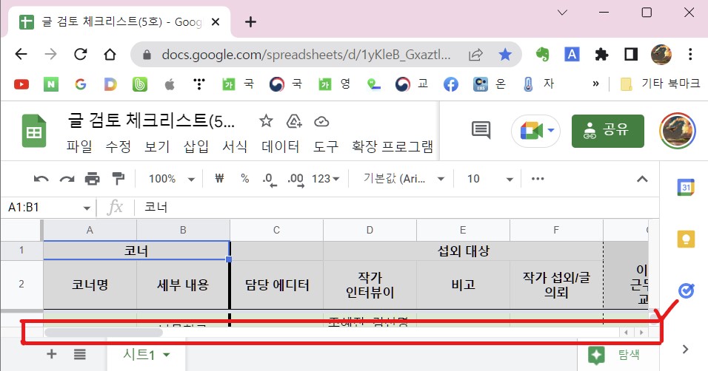This screenshot has width=708, height=371.
Task: Check the cloud document status icon
Action: 321,121
